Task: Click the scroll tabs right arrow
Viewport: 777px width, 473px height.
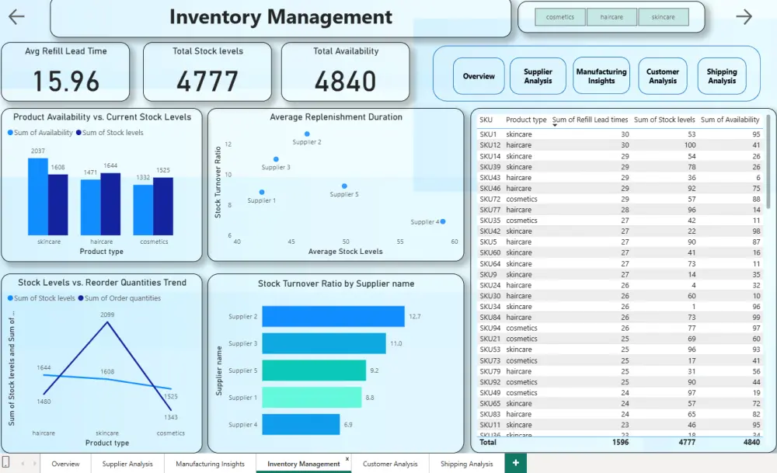Action: tap(34, 463)
